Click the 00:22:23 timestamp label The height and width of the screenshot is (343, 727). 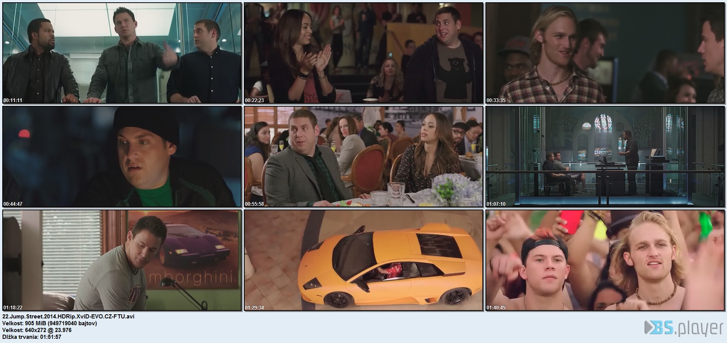pyautogui.click(x=254, y=101)
